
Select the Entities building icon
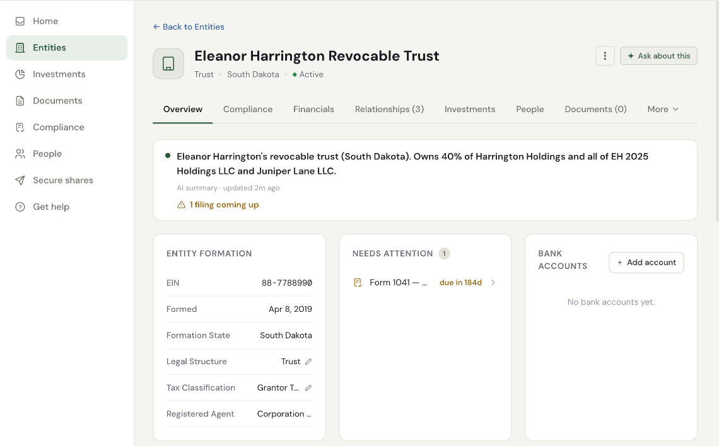(20, 48)
